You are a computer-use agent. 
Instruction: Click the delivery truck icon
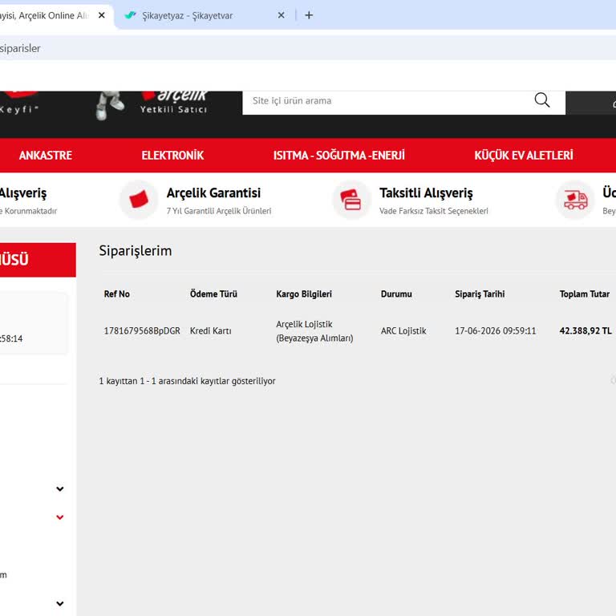coord(575,200)
